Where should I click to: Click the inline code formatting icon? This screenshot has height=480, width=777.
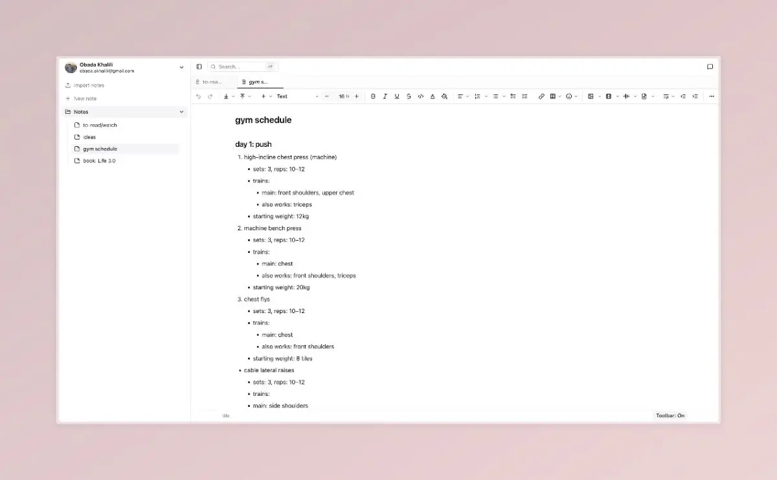tap(420, 96)
